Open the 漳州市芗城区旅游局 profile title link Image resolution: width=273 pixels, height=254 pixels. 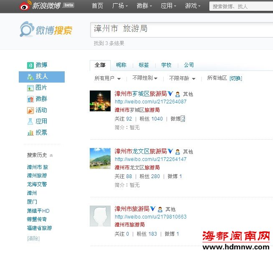(141, 94)
